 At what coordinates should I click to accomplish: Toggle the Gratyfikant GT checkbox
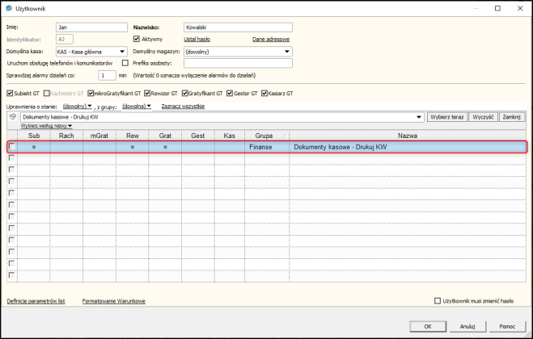point(185,94)
